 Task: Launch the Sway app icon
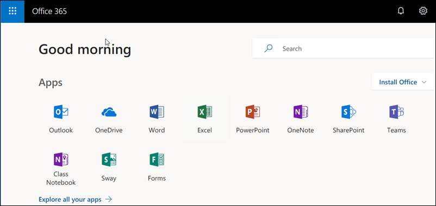pyautogui.click(x=109, y=159)
